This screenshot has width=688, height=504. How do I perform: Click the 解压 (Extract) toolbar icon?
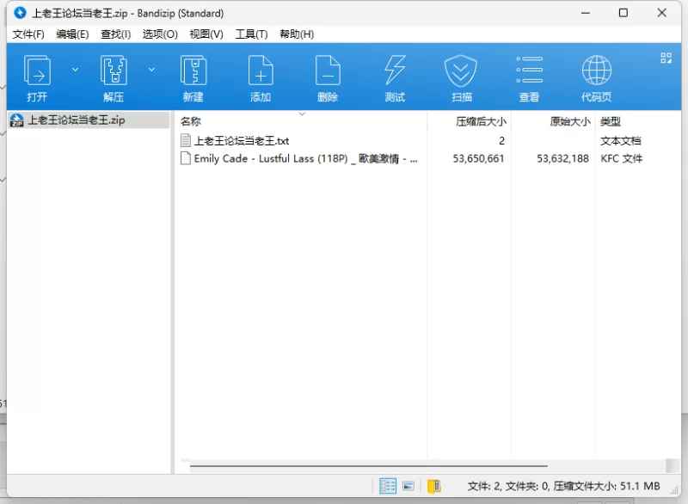pos(114,71)
